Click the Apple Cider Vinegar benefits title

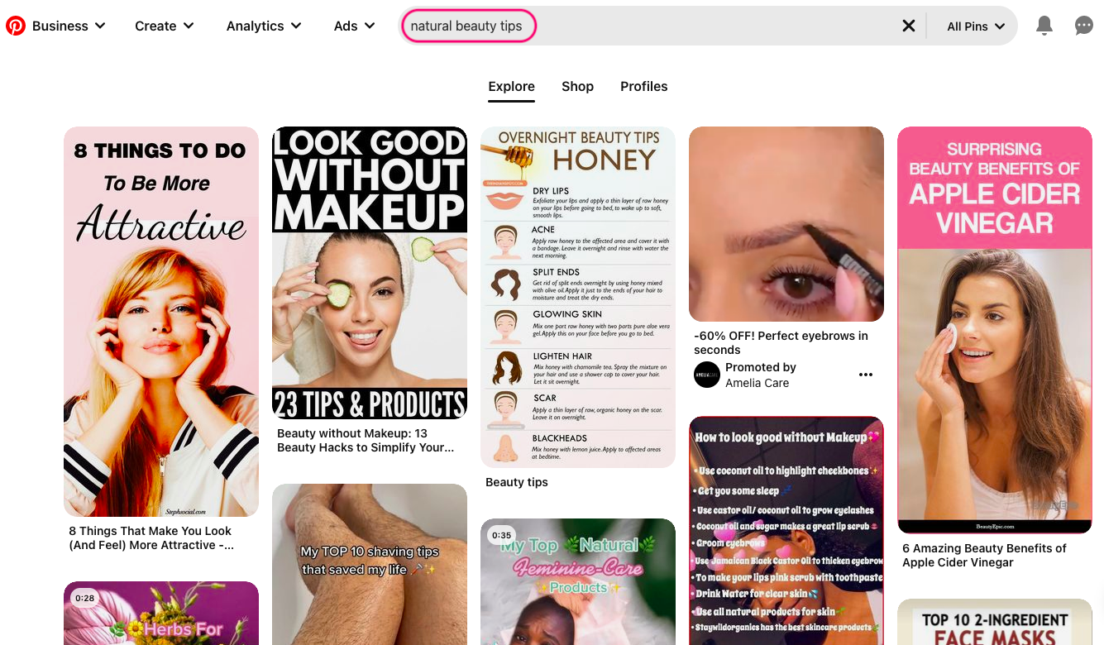click(x=984, y=555)
